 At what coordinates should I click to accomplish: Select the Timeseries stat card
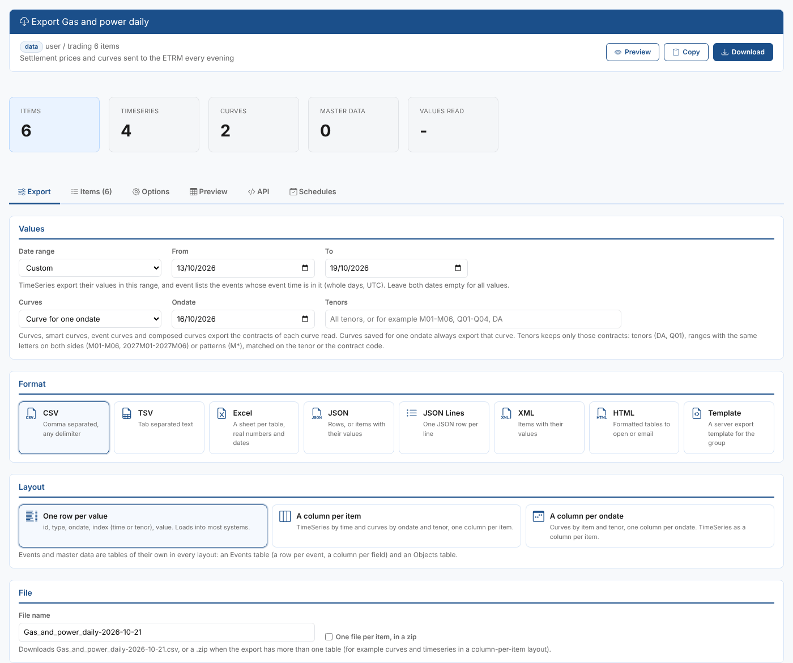[x=154, y=125]
